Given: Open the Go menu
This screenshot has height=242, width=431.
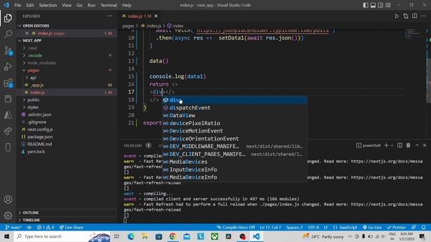Looking at the screenshot, I should coord(79,5).
